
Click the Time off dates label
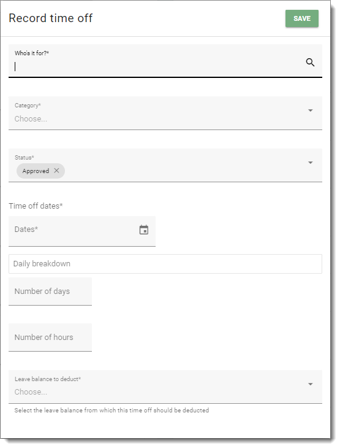pos(36,206)
